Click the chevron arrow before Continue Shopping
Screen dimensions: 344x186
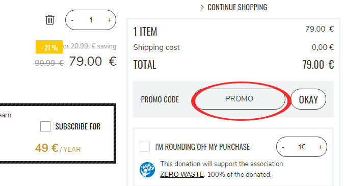click(x=202, y=7)
